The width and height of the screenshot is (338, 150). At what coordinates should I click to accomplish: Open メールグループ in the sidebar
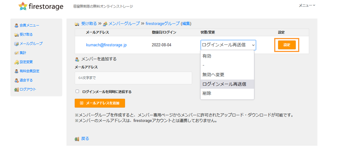pos(31,44)
